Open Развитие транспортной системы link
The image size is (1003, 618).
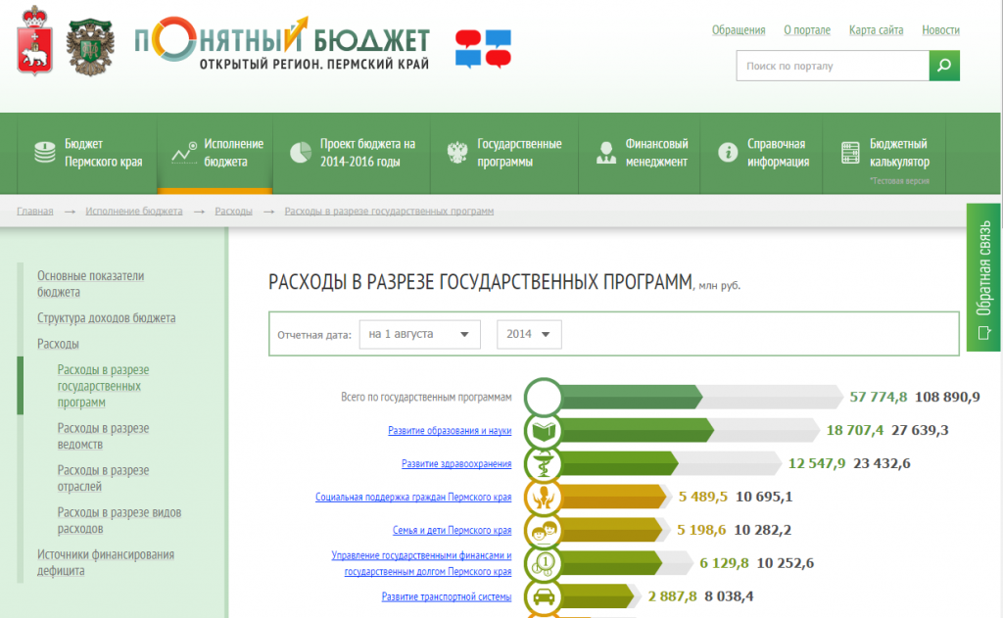point(447,596)
